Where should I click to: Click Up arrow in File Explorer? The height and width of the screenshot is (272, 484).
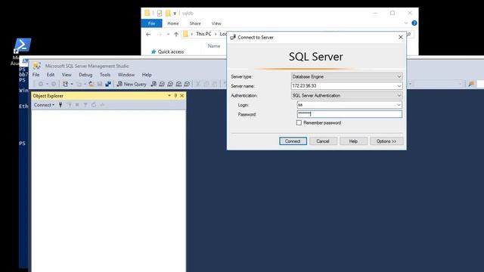[x=176, y=34]
